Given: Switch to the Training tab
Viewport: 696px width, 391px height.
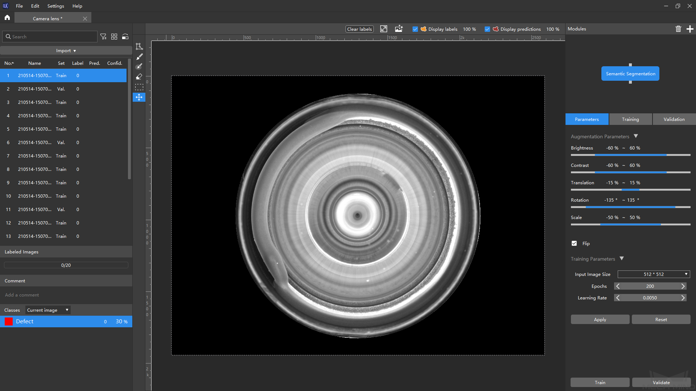Looking at the screenshot, I should [630, 119].
